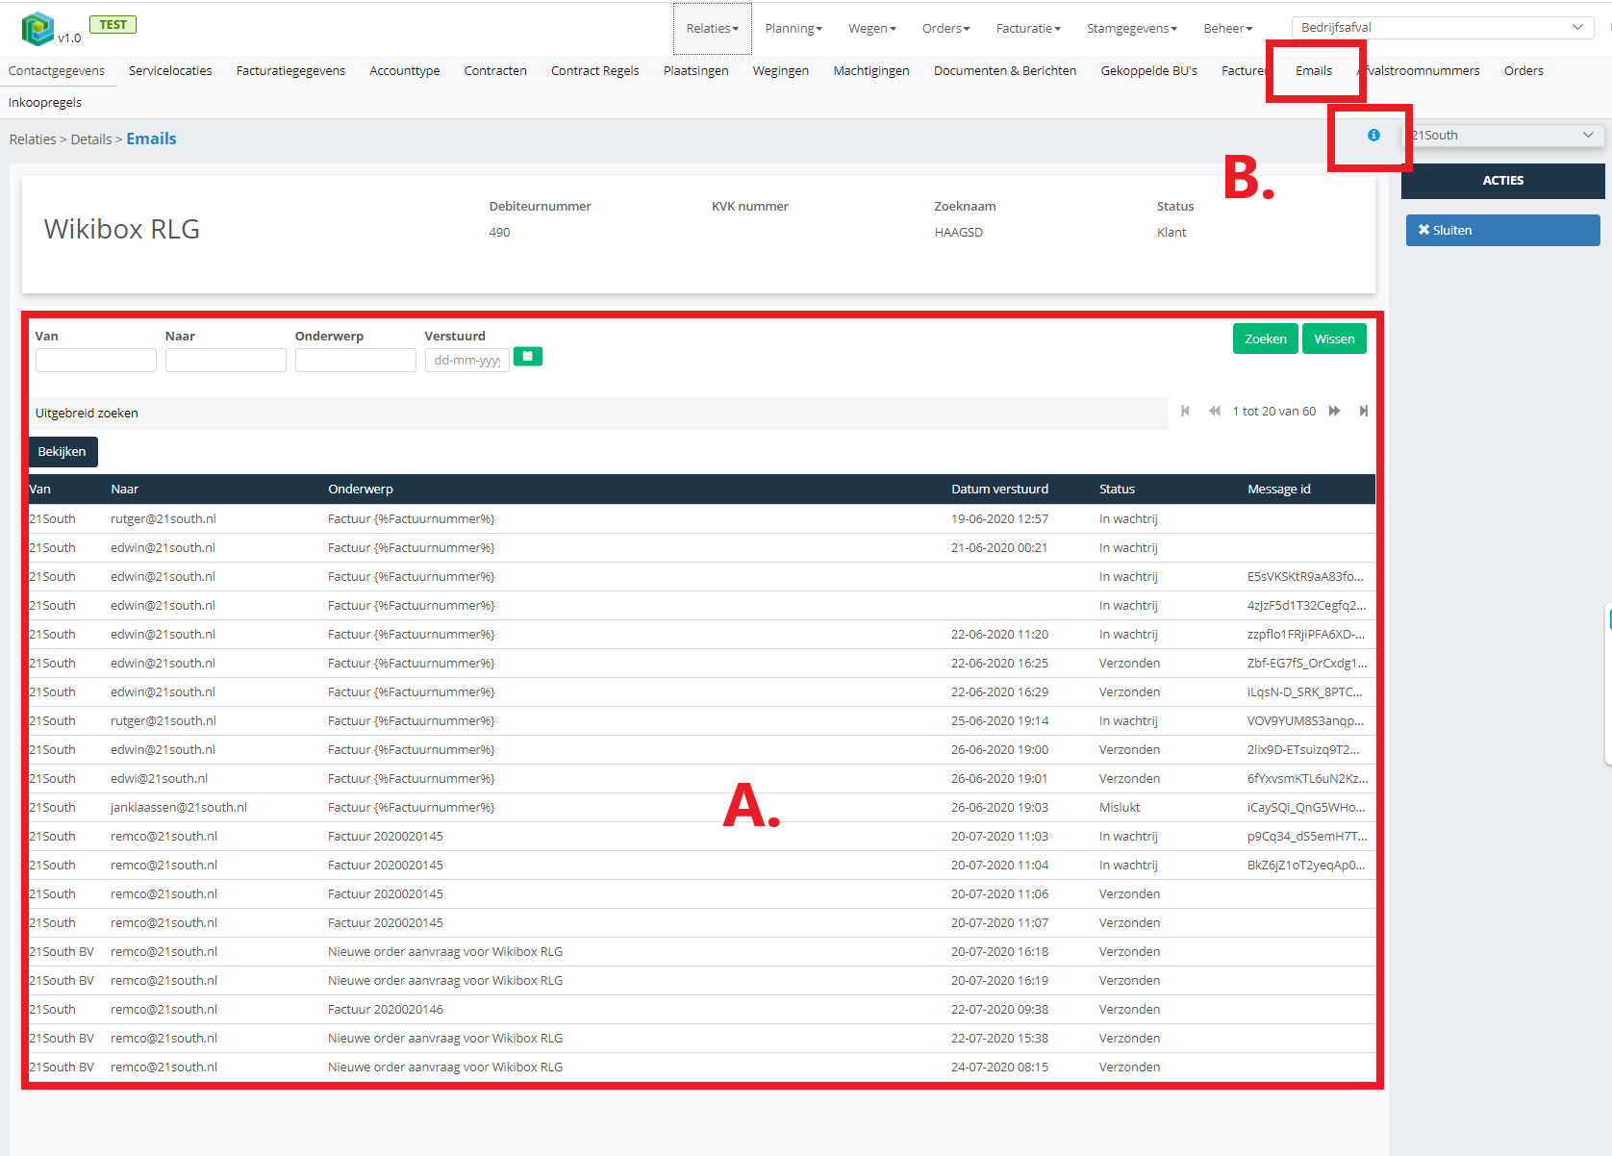Select the row sent 20-07-2020 16:18
Image resolution: width=1612 pixels, height=1156 pixels.
(701, 952)
